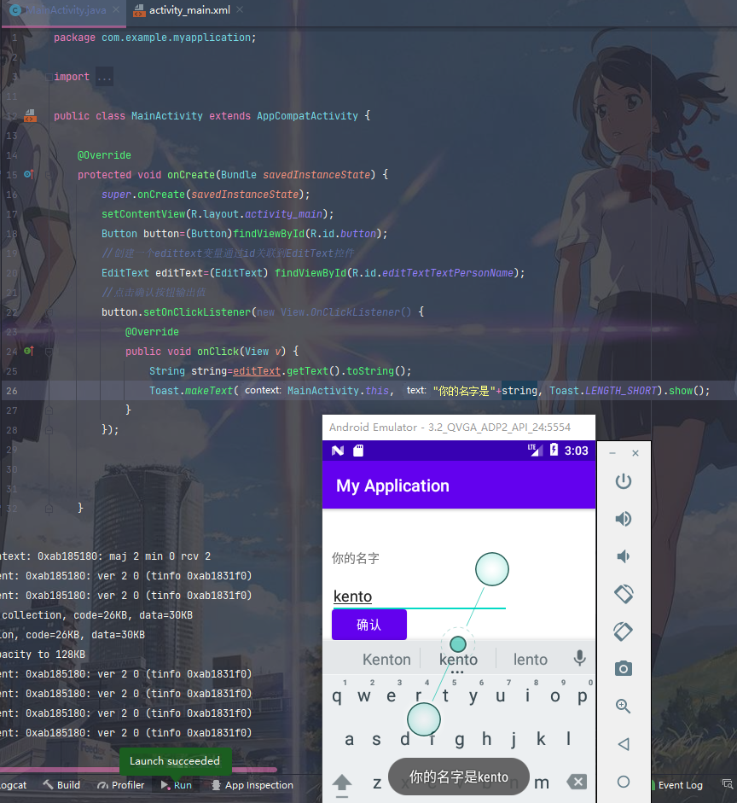
Task: Tap the o key on the keyboard
Action: point(554,695)
